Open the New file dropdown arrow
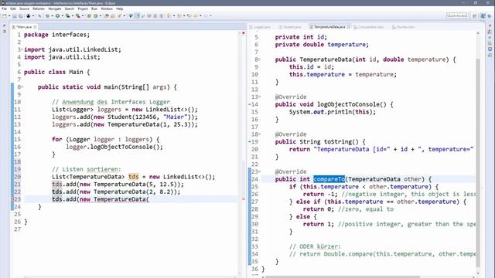Image resolution: width=495 pixels, height=278 pixels. click(x=9, y=15)
